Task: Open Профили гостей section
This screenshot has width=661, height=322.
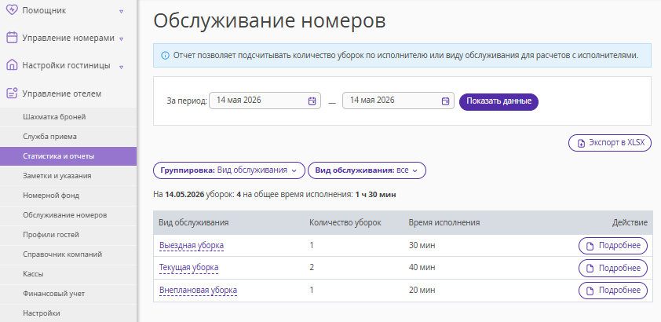Action: pos(68,235)
